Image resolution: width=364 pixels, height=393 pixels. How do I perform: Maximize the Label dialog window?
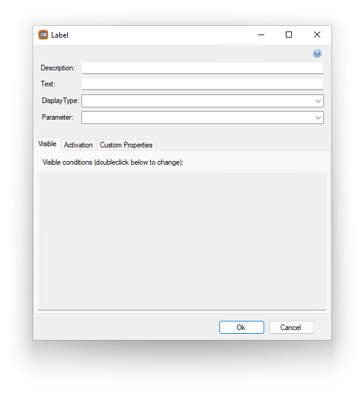[x=289, y=35]
